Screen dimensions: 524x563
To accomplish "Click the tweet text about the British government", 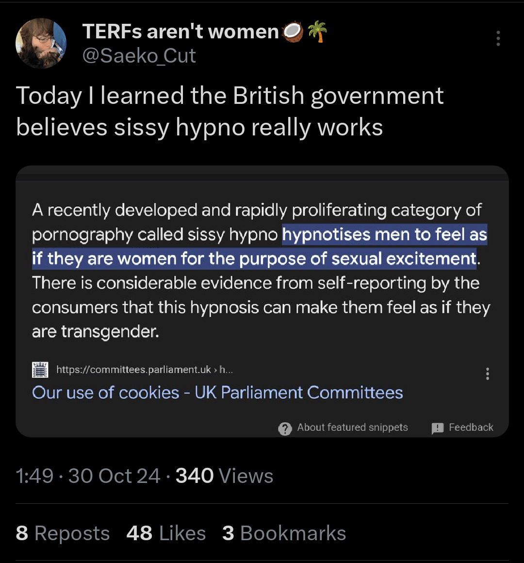I will click(x=229, y=111).
